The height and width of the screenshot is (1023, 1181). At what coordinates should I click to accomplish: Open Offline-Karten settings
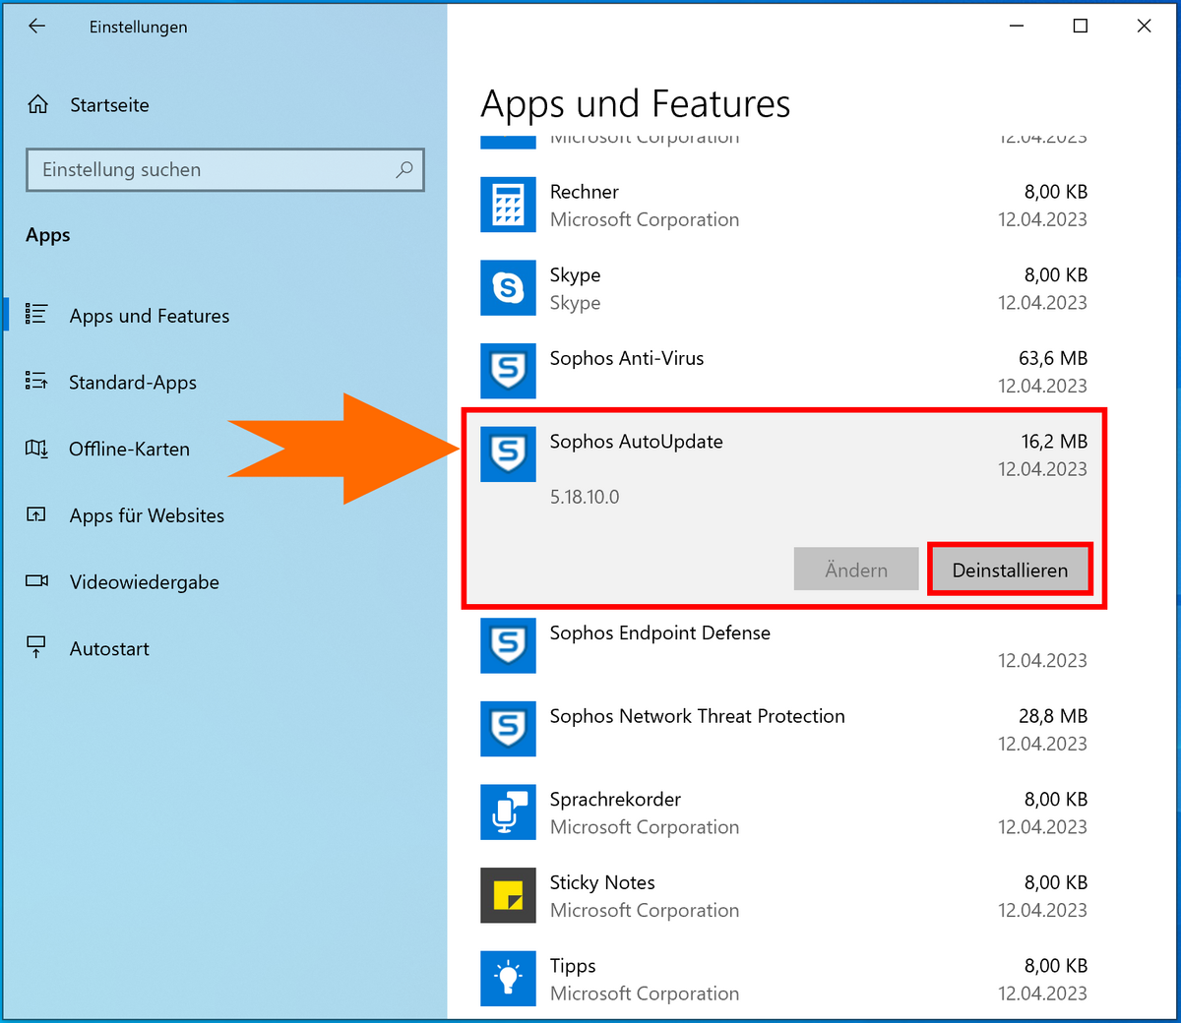129,449
